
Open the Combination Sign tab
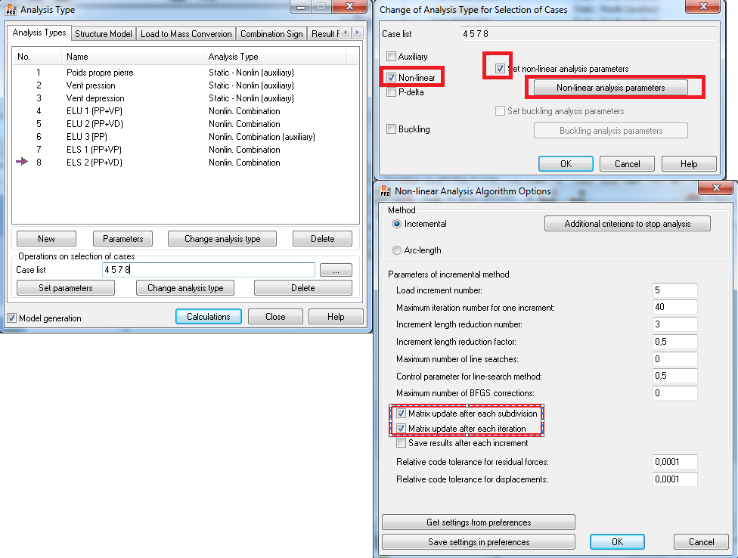coord(271,33)
